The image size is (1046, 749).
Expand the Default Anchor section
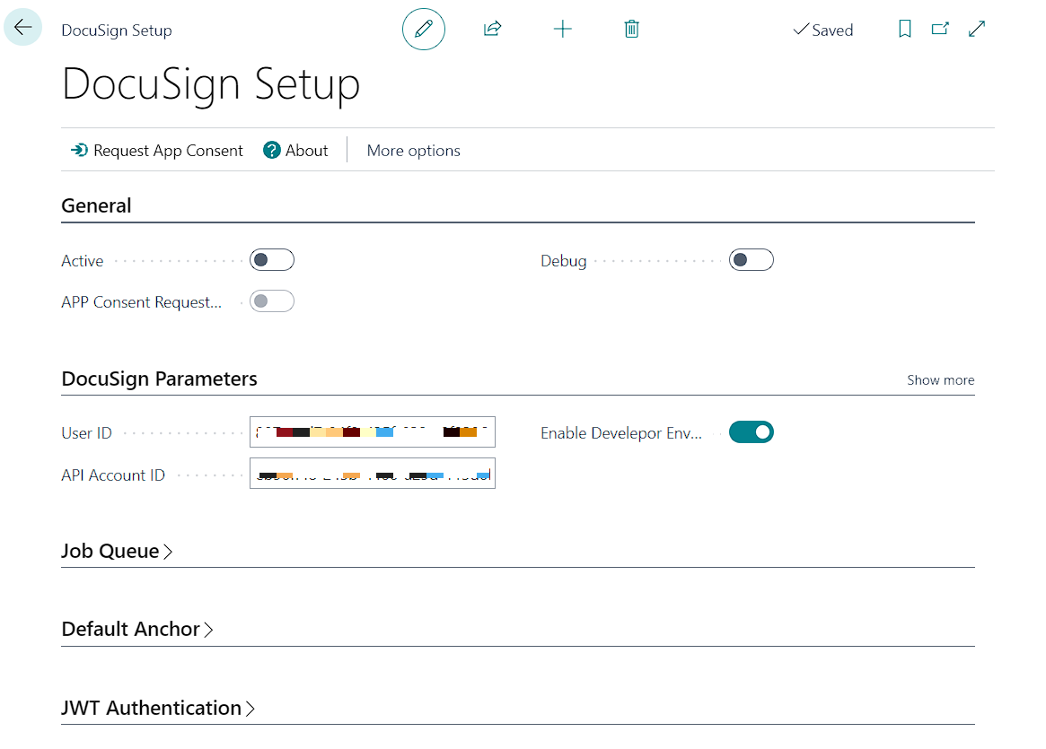(137, 629)
